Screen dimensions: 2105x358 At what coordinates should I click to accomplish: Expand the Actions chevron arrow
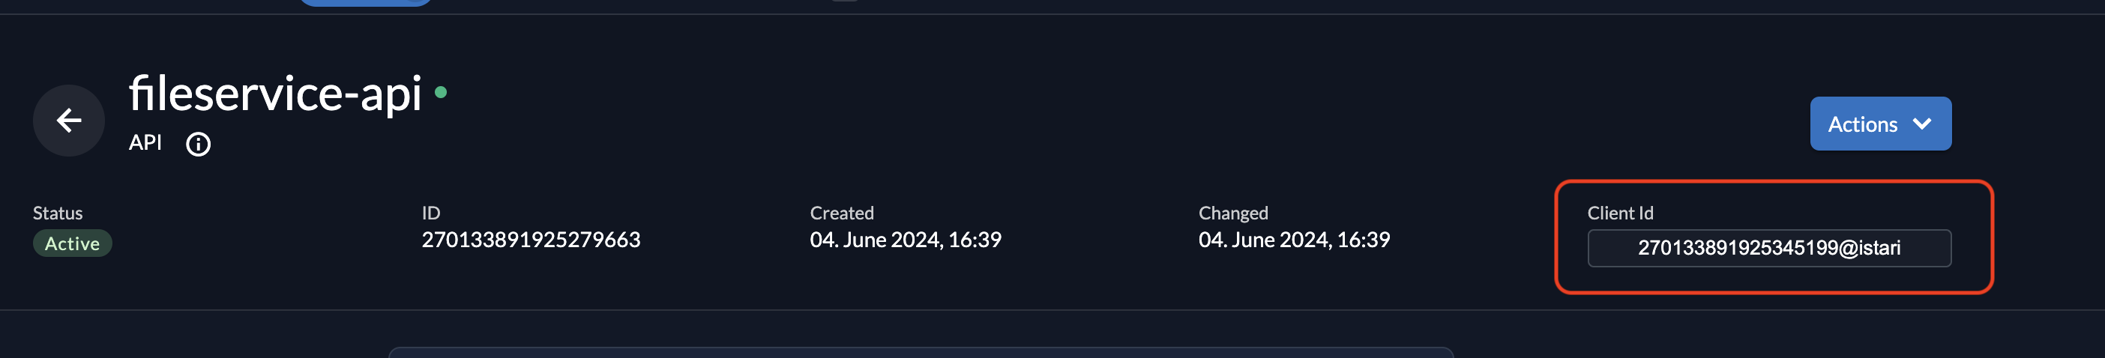[1922, 124]
